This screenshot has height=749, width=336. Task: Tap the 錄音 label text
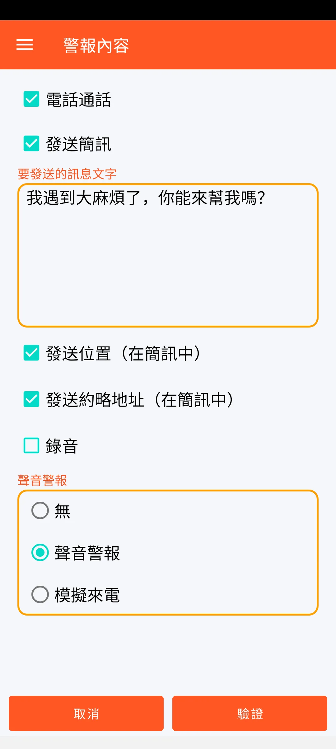click(x=62, y=446)
